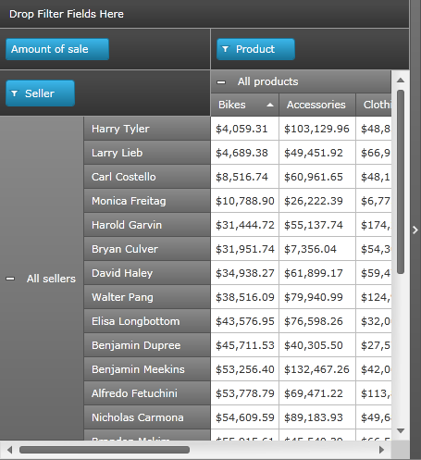
Task: Click the filter icon on Seller field
Action: point(14,93)
